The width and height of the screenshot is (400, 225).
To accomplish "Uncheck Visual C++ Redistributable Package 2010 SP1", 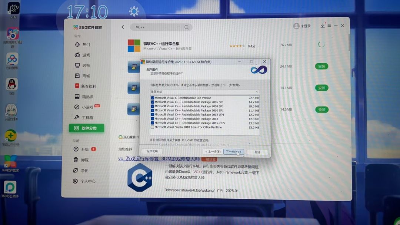I will 153,110.
